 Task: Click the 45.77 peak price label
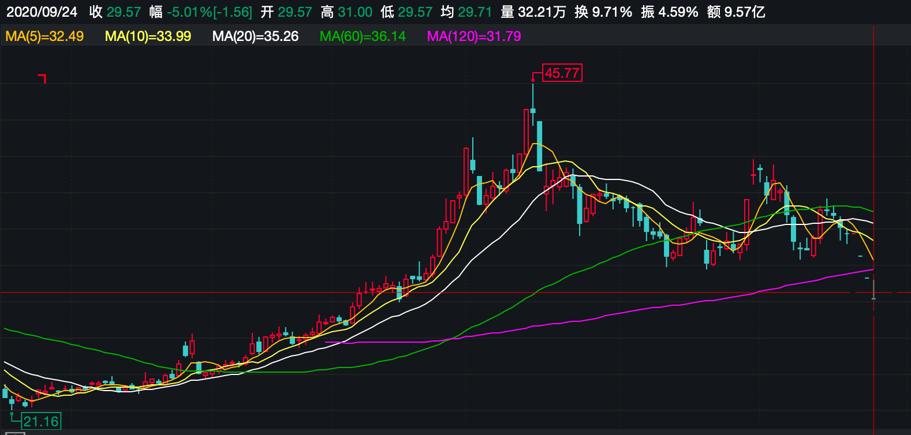562,73
